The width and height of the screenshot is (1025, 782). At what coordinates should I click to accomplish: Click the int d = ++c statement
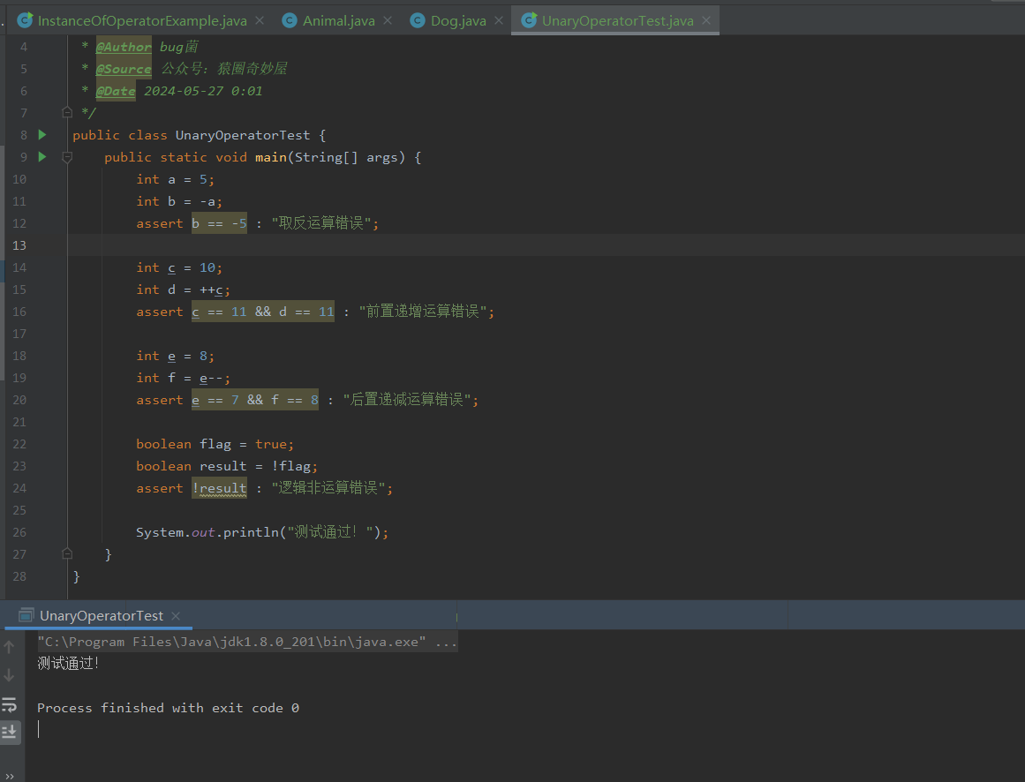183,289
